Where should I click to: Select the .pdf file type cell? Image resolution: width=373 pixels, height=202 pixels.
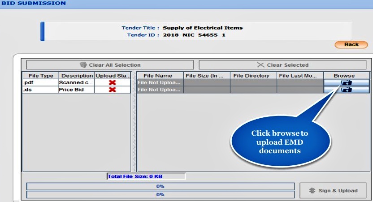[40, 83]
